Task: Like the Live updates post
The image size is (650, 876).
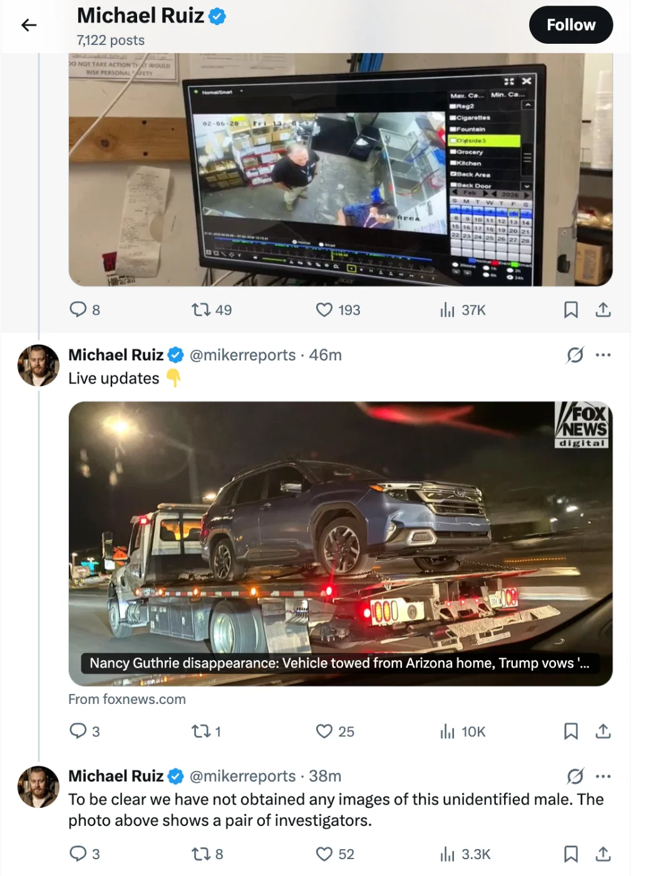Action: click(x=324, y=731)
